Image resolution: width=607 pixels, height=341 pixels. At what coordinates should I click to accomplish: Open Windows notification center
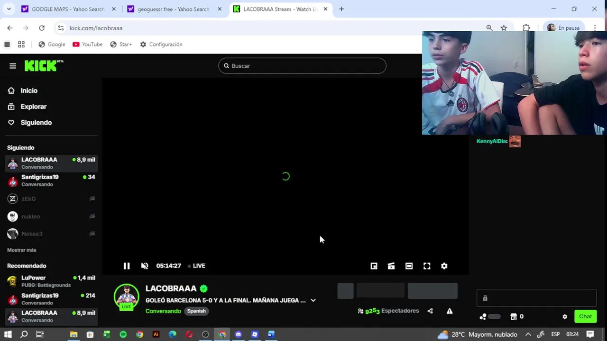pyautogui.click(x=590, y=334)
